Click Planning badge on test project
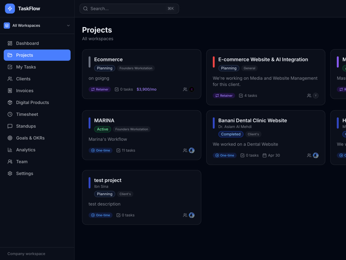346x260 pixels. pos(104,194)
